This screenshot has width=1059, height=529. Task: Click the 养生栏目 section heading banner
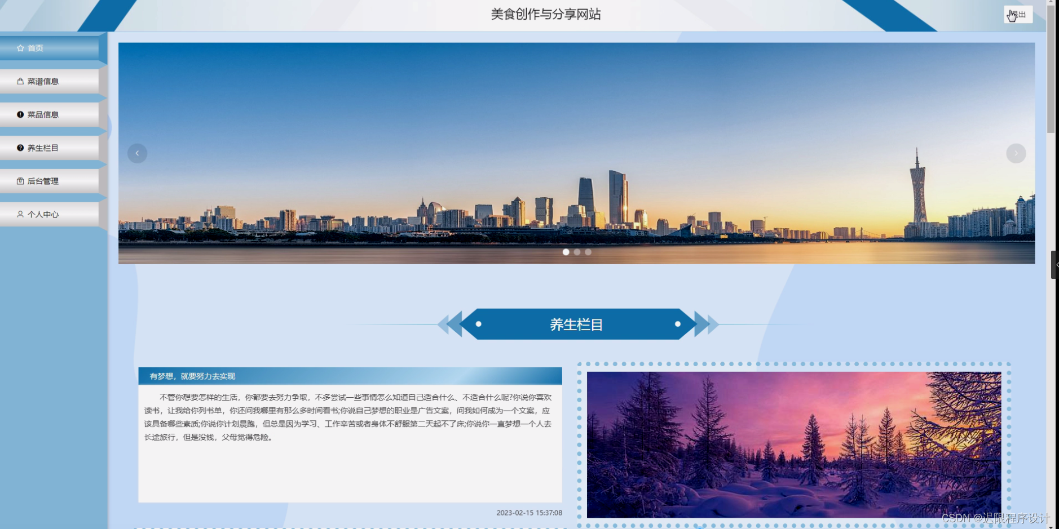coord(577,324)
